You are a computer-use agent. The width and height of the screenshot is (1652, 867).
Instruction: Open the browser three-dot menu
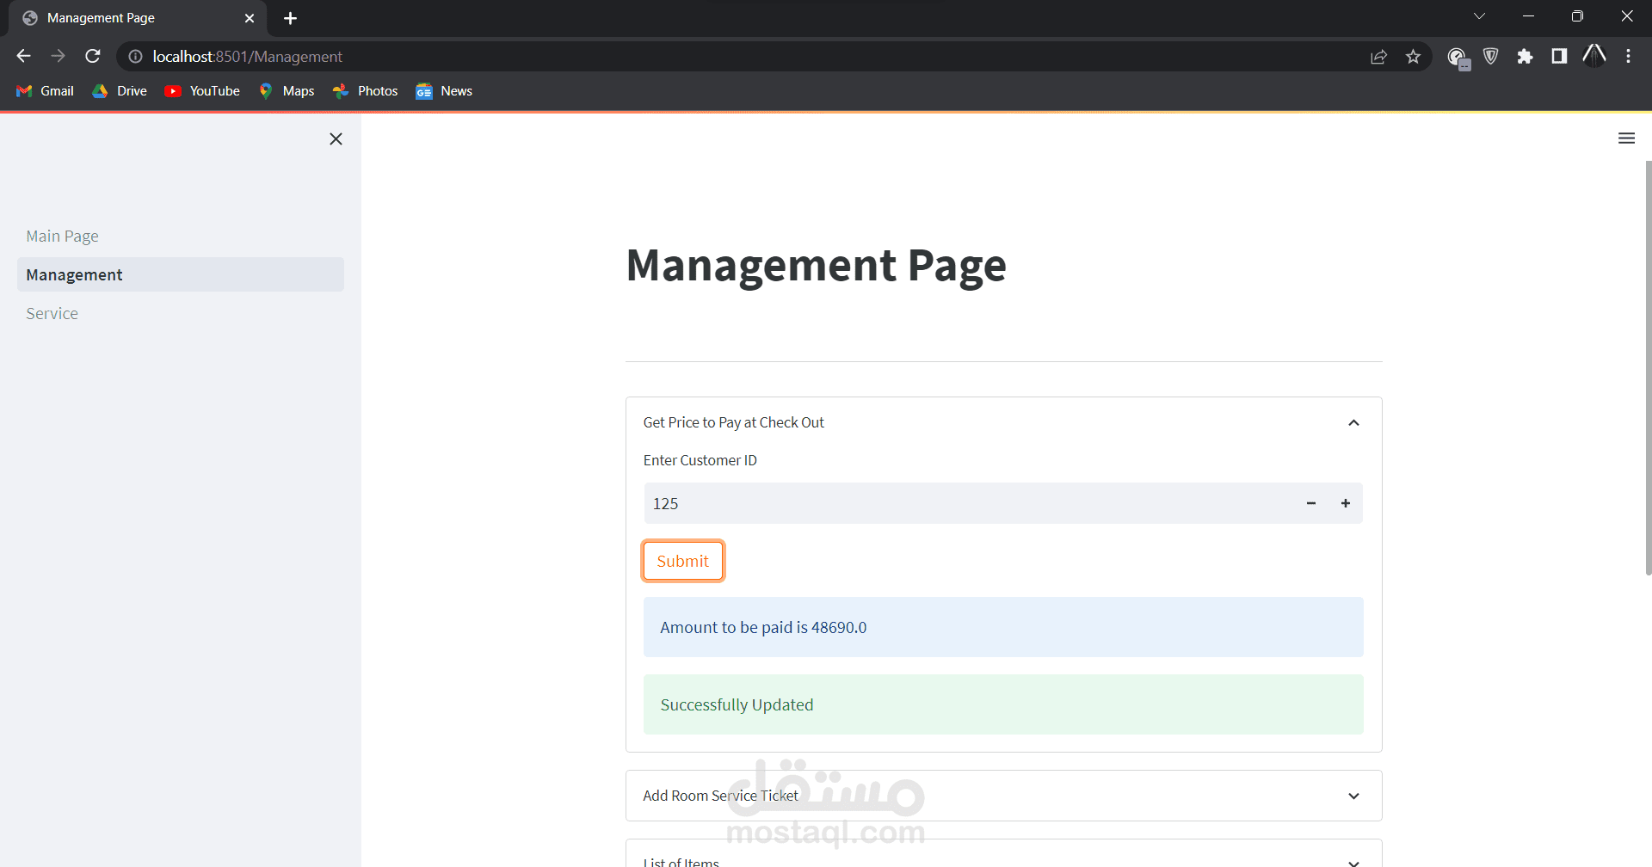(1628, 57)
